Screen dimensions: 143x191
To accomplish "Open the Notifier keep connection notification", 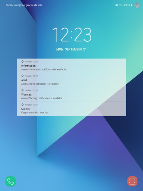I will (x=71, y=109).
